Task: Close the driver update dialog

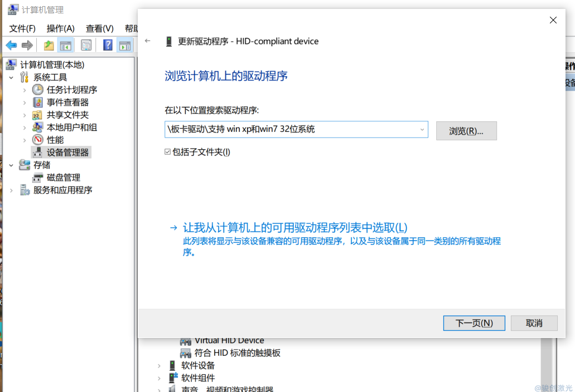Action: pos(553,20)
